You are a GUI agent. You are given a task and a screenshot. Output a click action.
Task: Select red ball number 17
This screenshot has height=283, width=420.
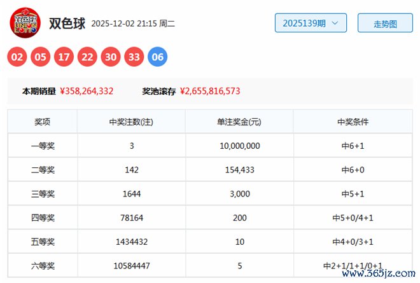64,57
